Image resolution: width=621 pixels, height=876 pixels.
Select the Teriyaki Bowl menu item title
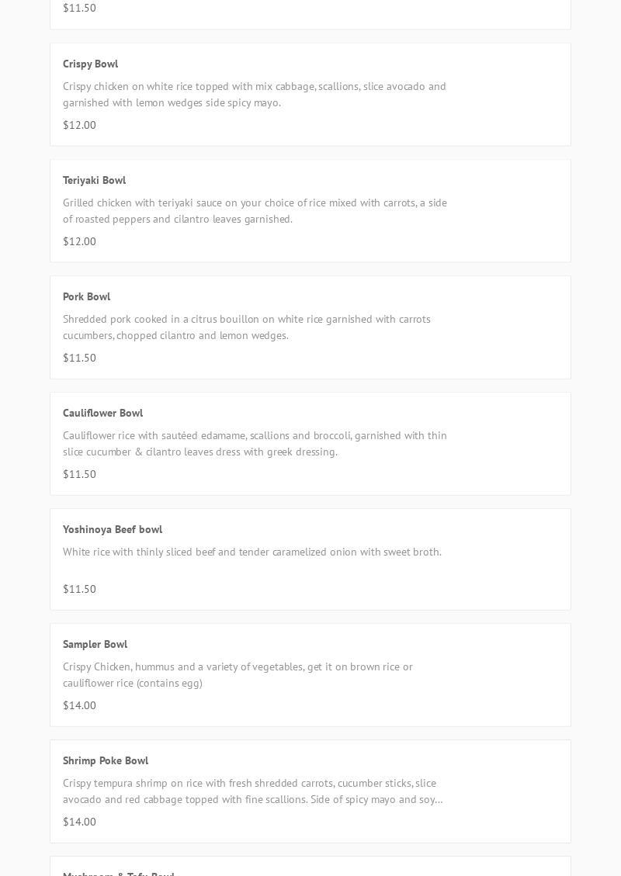click(x=94, y=180)
